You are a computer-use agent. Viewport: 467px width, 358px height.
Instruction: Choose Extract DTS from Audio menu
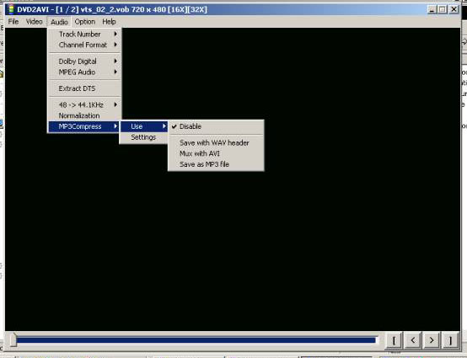(84, 88)
